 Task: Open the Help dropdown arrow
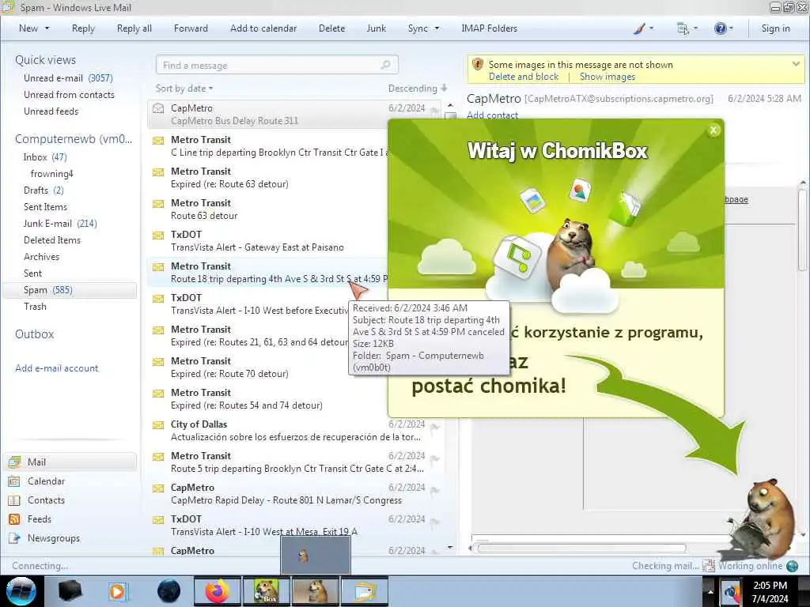(x=730, y=28)
